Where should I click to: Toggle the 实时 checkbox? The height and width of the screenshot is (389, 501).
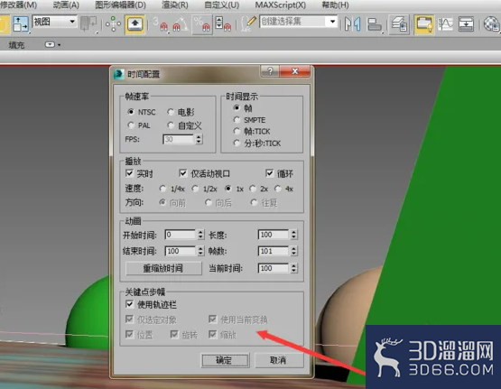[129, 173]
